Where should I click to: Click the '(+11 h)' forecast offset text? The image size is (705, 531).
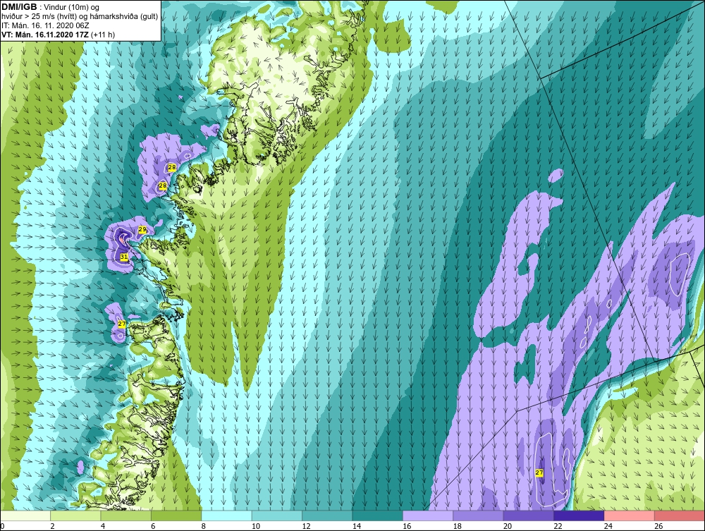click(x=102, y=35)
